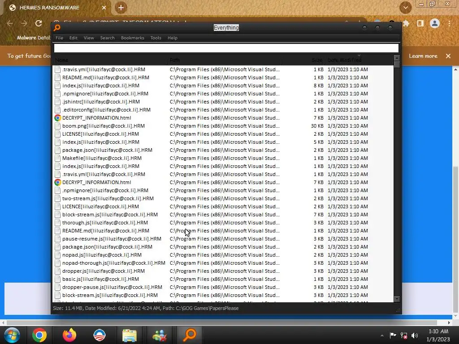Open the Chrome three-dot menu
459x344 pixels.
point(449,23)
